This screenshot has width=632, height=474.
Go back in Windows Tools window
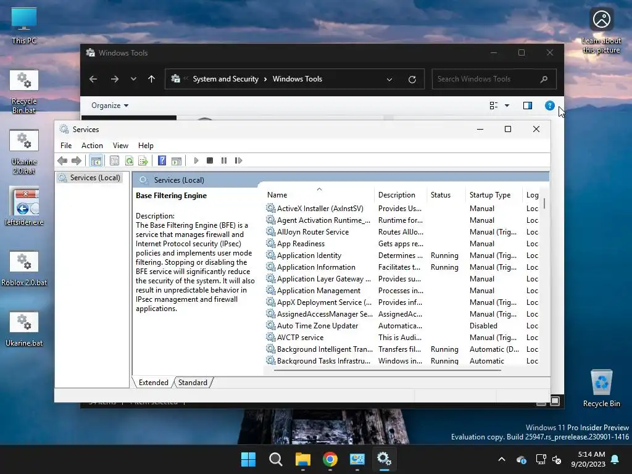coord(93,79)
